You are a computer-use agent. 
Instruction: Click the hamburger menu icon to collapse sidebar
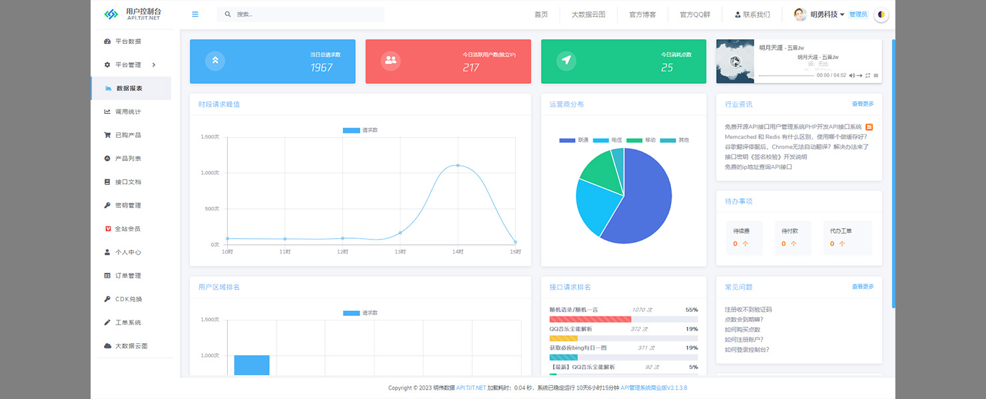(195, 14)
